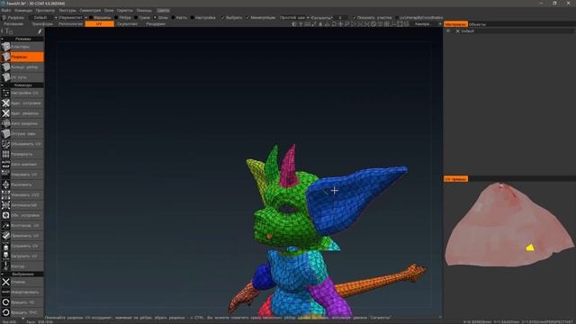Select the Кластеры cluster mode icon
The width and height of the screenshot is (576, 324).
pos(5,47)
